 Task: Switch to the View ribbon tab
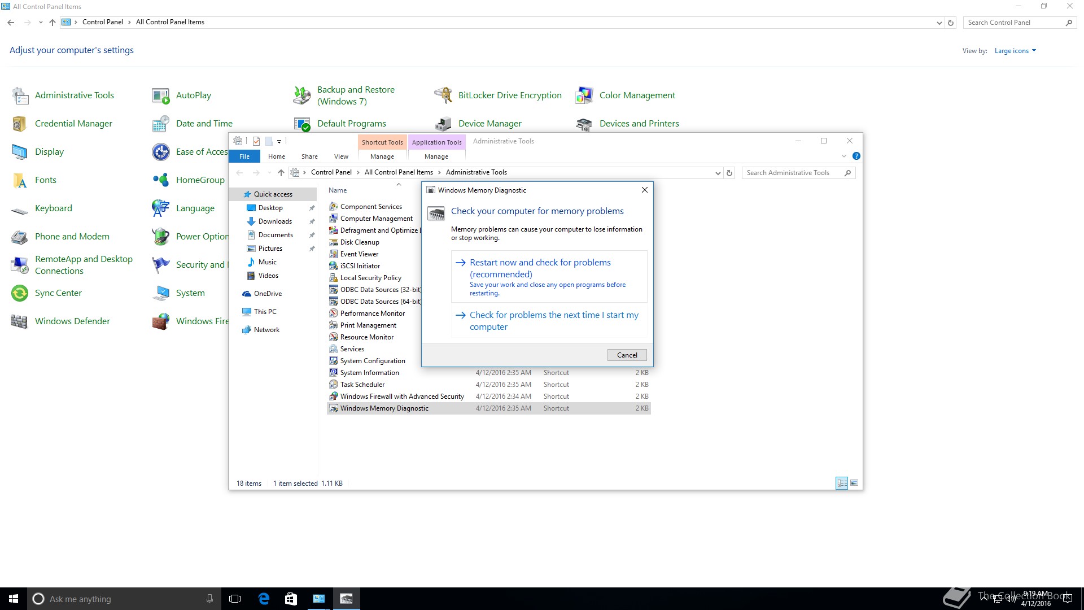coord(341,156)
